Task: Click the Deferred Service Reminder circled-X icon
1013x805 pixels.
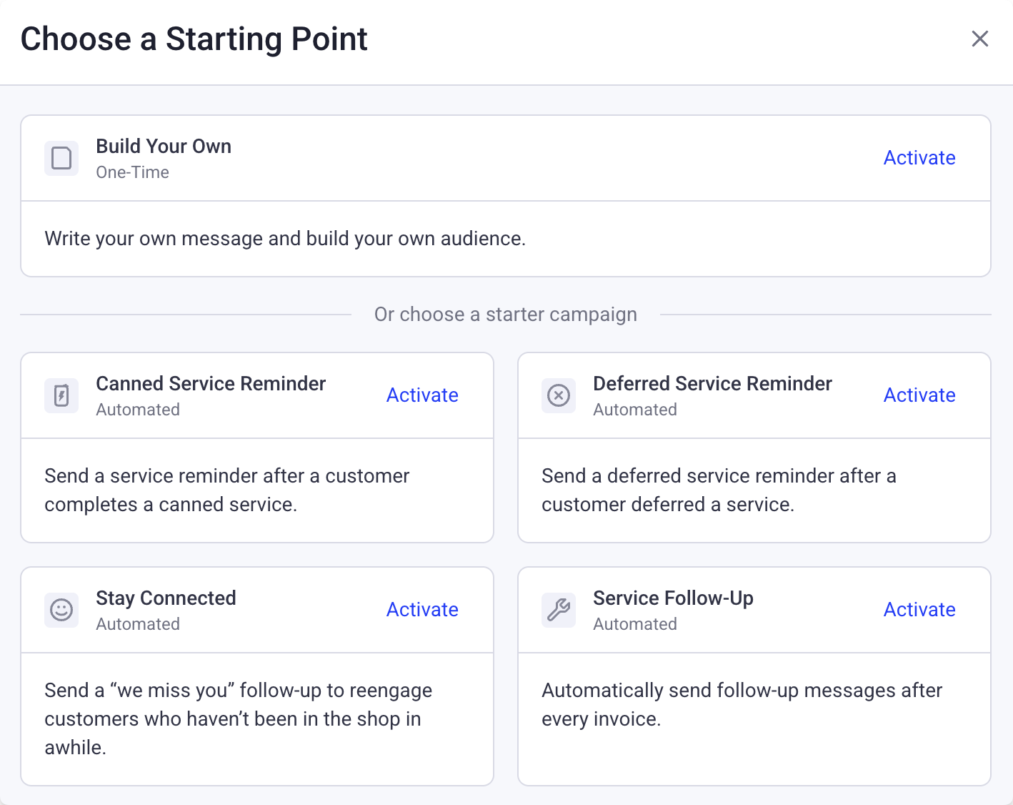Action: pos(559,395)
